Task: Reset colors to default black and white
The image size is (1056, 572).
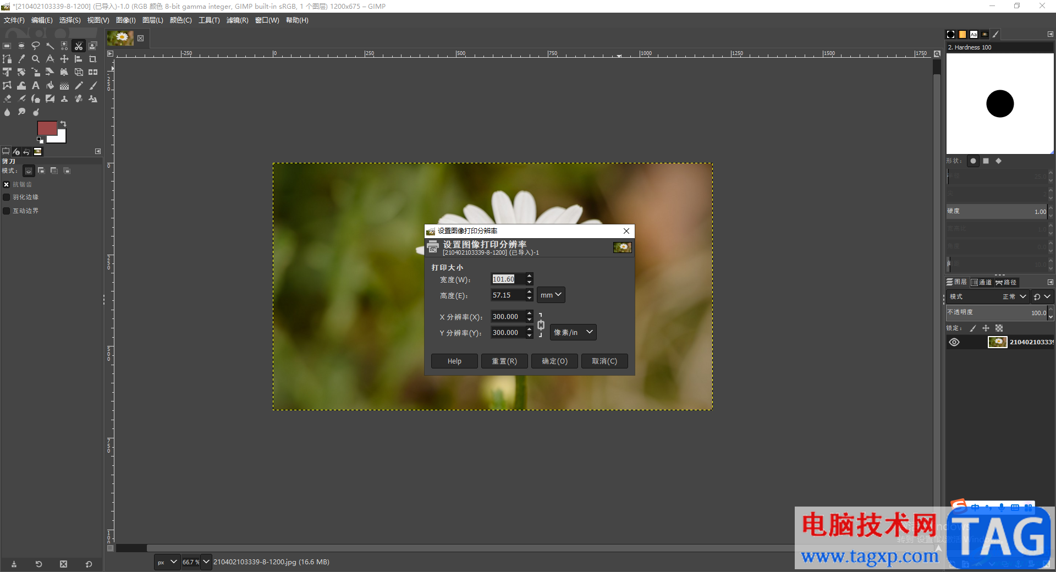Action: [40, 140]
